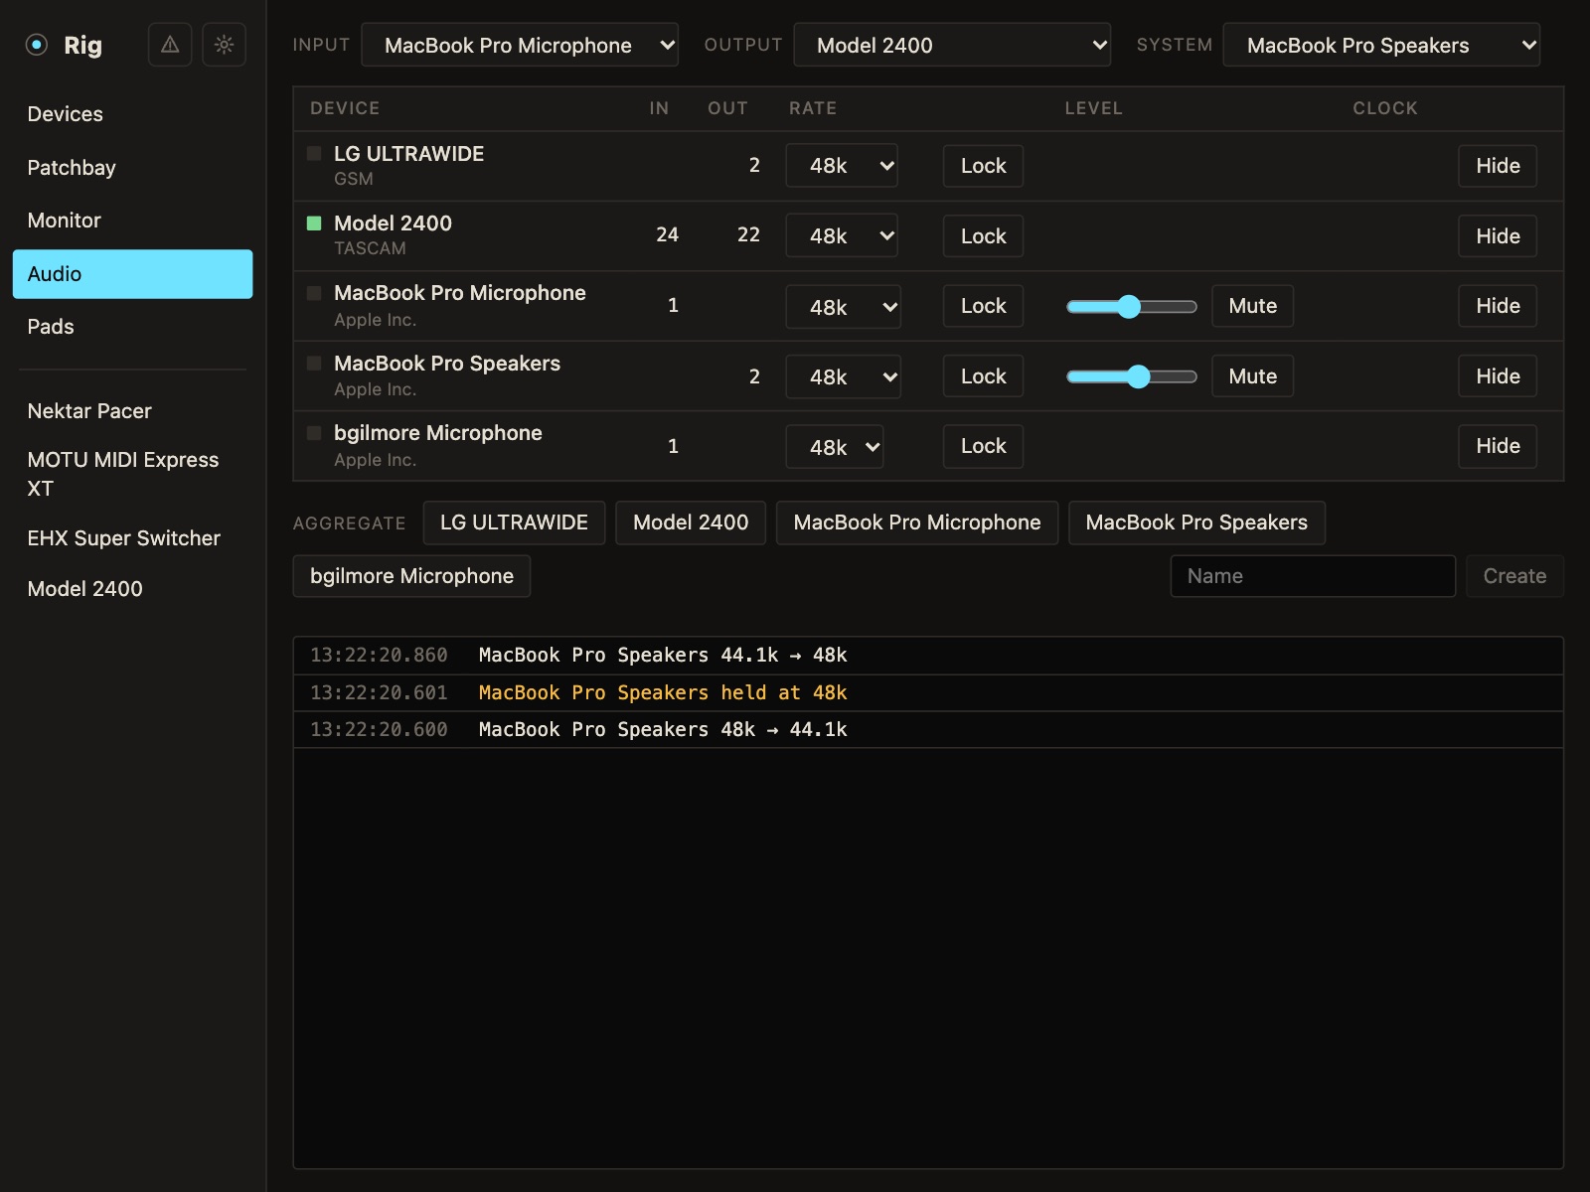Toggle the LG ULTRAWIDE status square
The height and width of the screenshot is (1192, 1590).
(314, 154)
